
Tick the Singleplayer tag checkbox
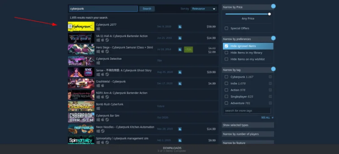[x=226, y=96]
